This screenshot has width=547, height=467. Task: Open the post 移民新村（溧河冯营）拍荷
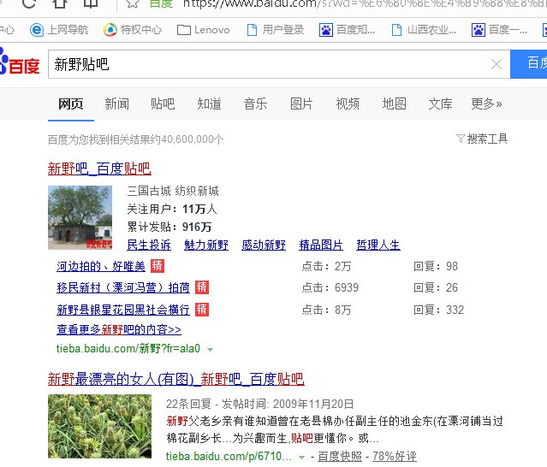tap(123, 287)
